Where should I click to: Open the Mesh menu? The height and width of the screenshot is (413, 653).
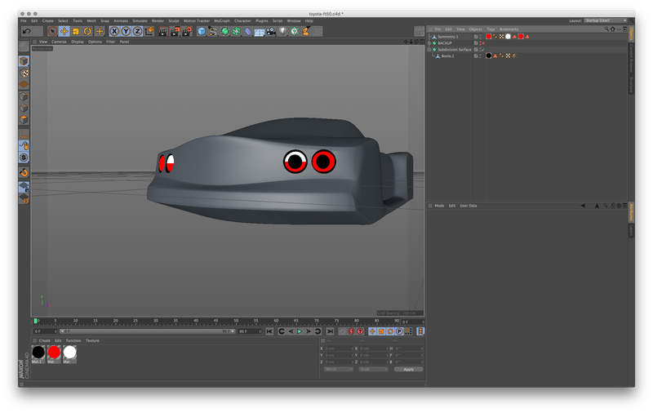pos(91,21)
